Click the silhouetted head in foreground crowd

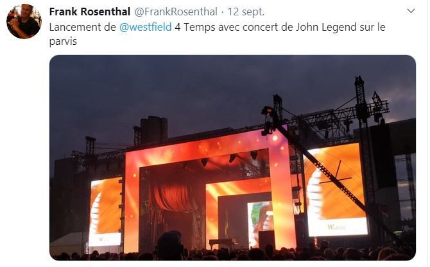pyautogui.click(x=169, y=245)
